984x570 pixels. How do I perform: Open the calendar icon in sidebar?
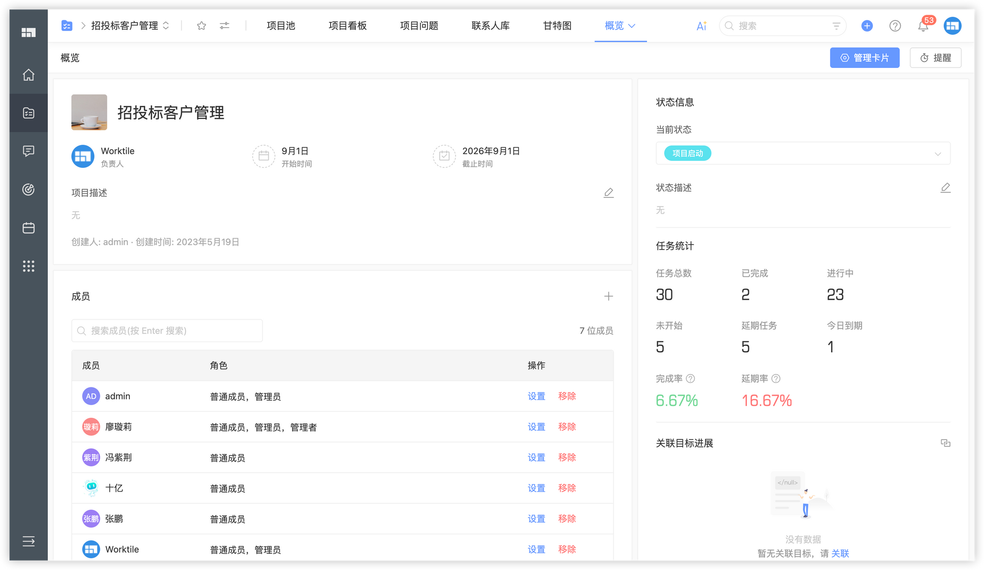coord(28,227)
